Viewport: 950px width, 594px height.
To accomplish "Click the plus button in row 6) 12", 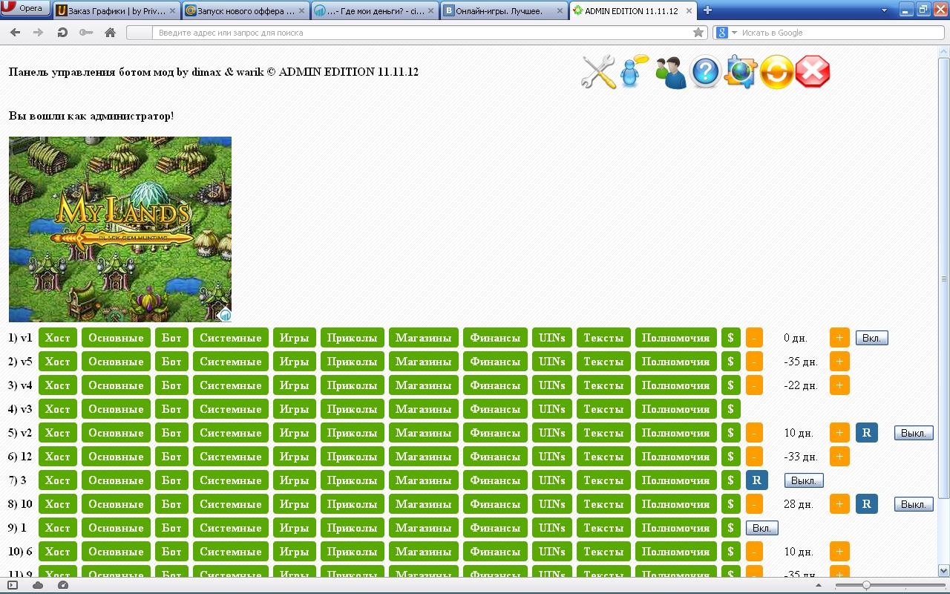I will [x=839, y=457].
